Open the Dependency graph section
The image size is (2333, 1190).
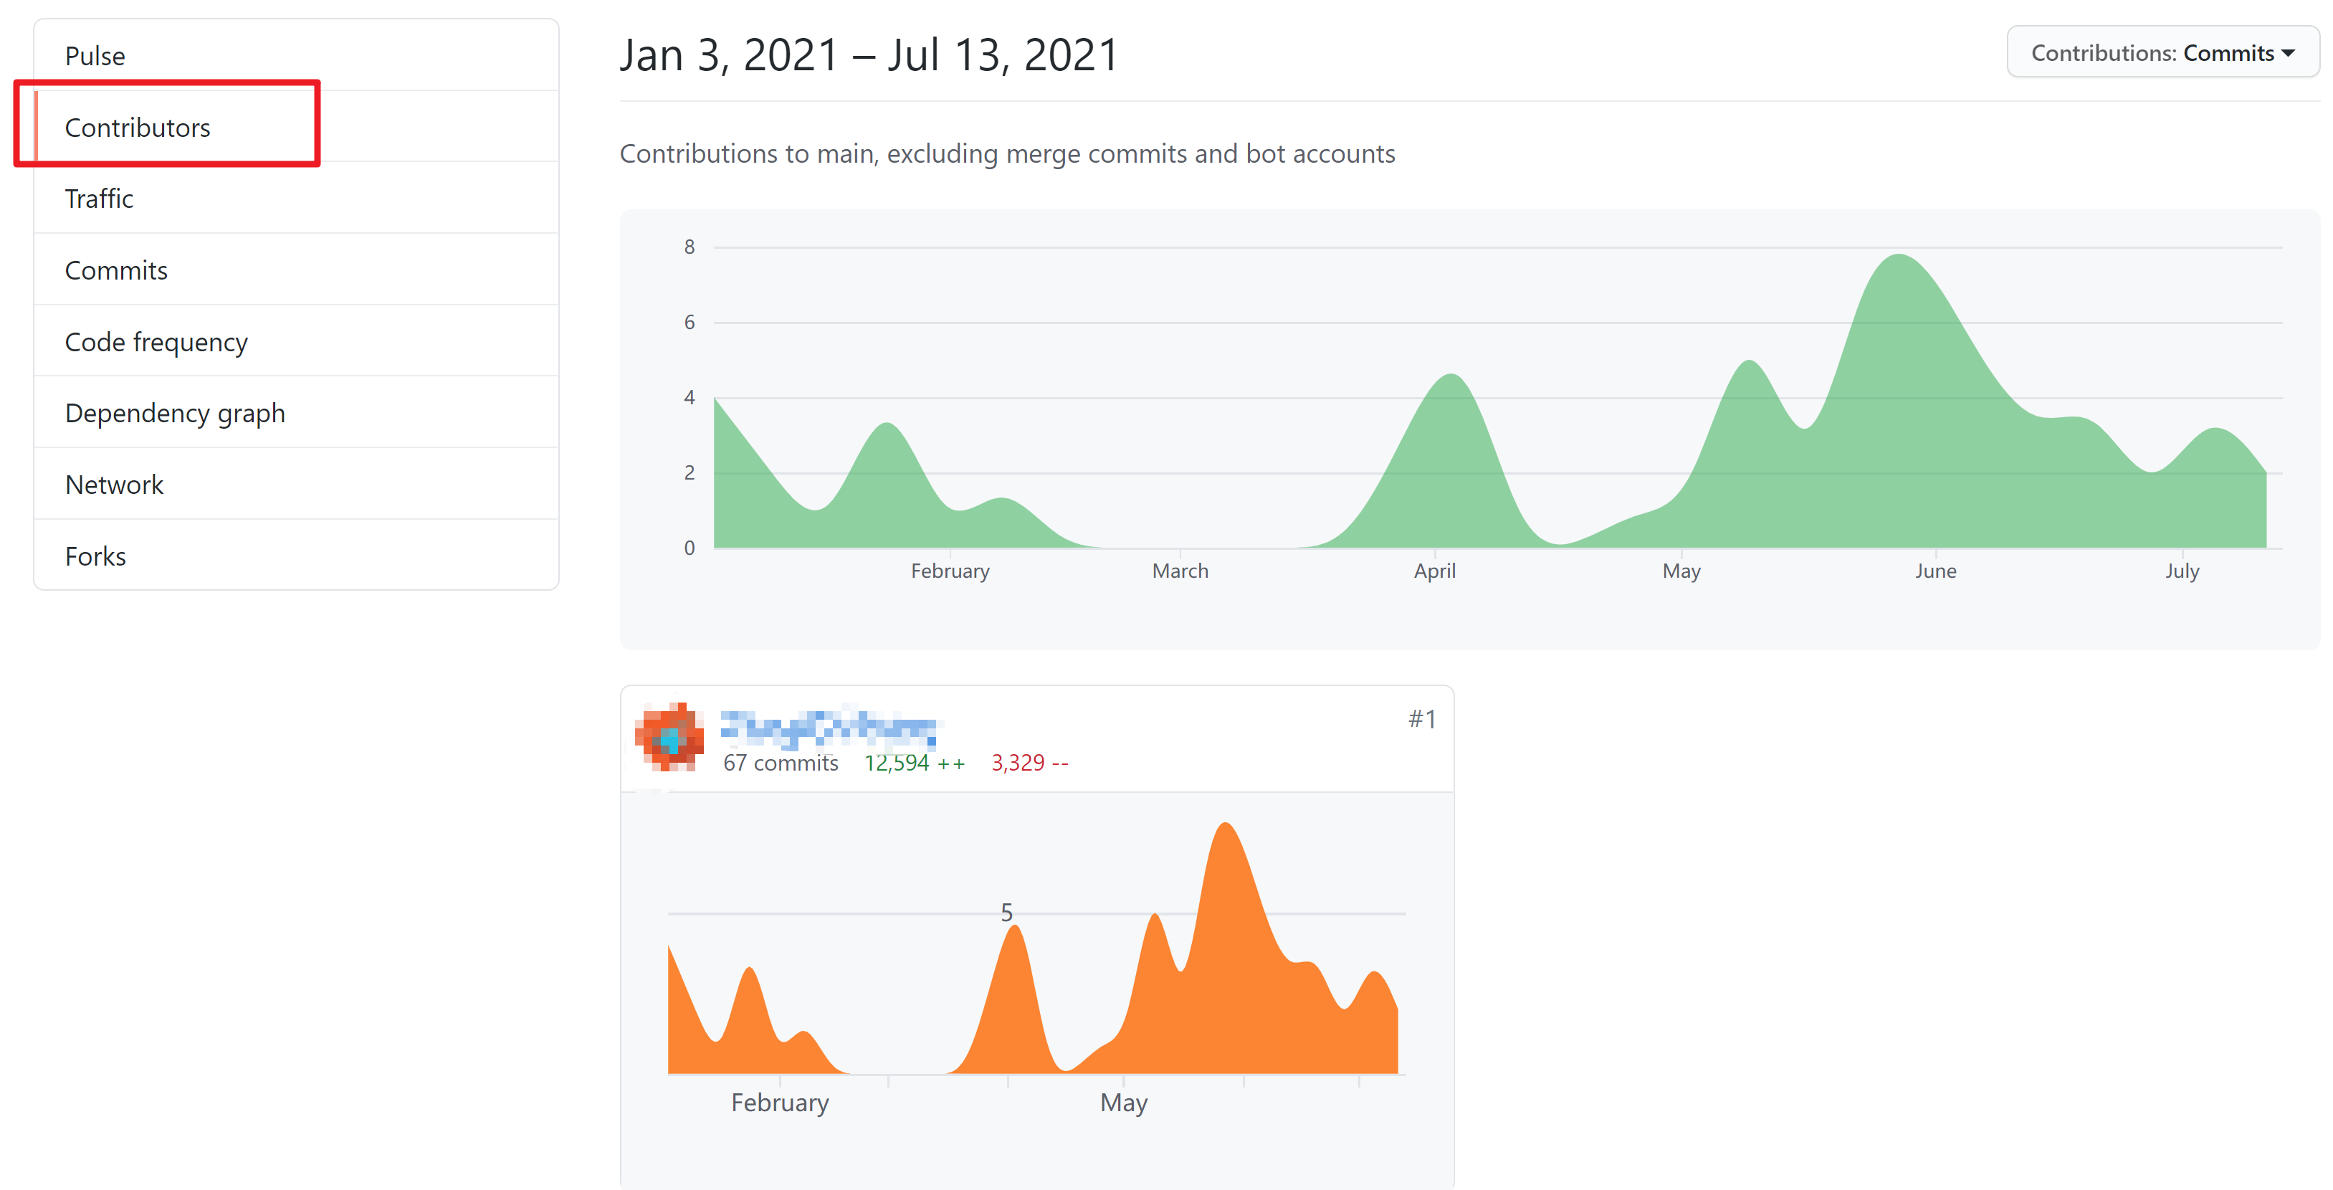tap(175, 413)
